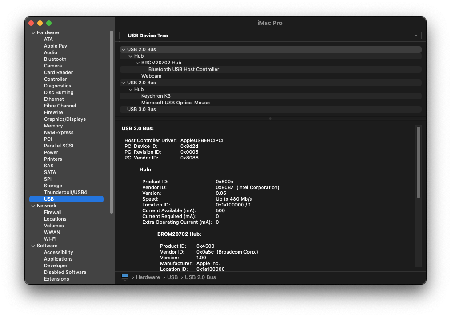Open Firewall under Network
Image resolution: width=451 pixels, height=317 pixels.
click(52, 212)
